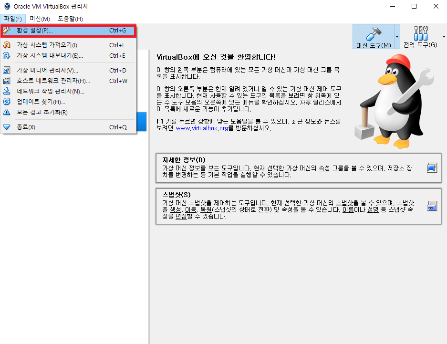Viewport: 447px width, 344px height.
Task: Click the Ctrl+Q shortcut text
Action: (118, 127)
